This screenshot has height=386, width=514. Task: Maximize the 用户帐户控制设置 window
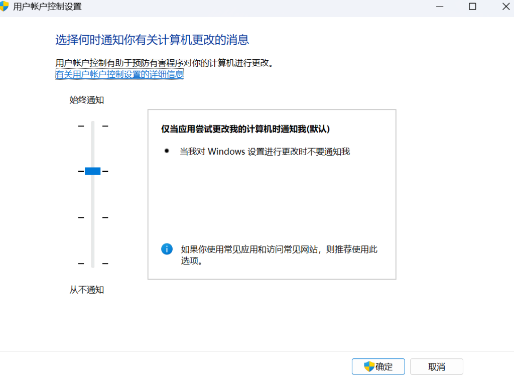click(x=472, y=7)
